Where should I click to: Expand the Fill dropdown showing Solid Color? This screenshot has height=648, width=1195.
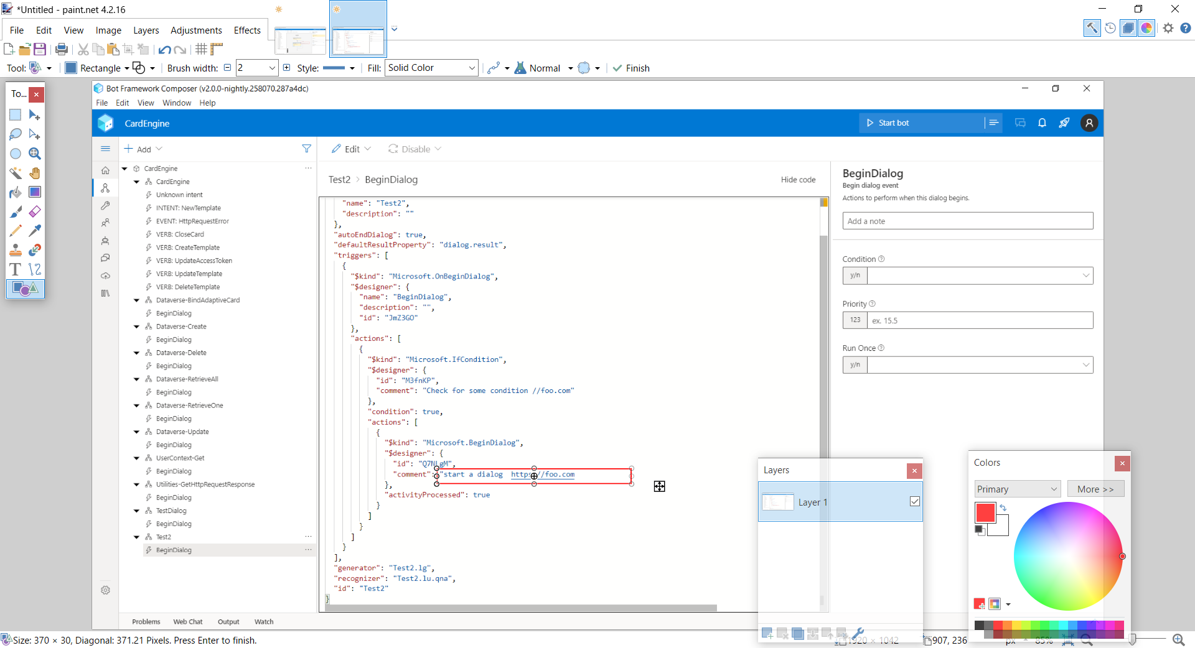tap(472, 68)
